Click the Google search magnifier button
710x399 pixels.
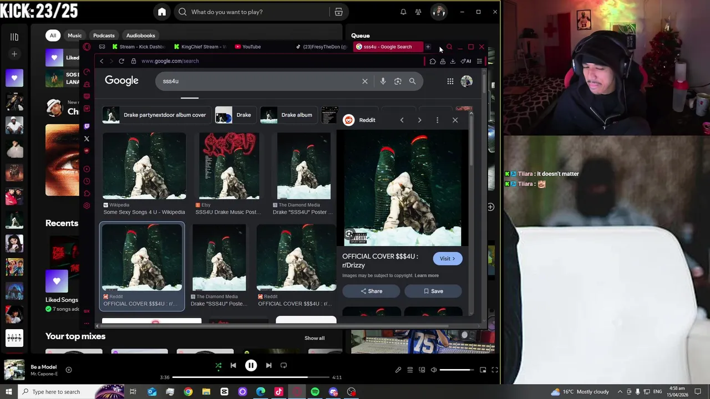(x=412, y=81)
